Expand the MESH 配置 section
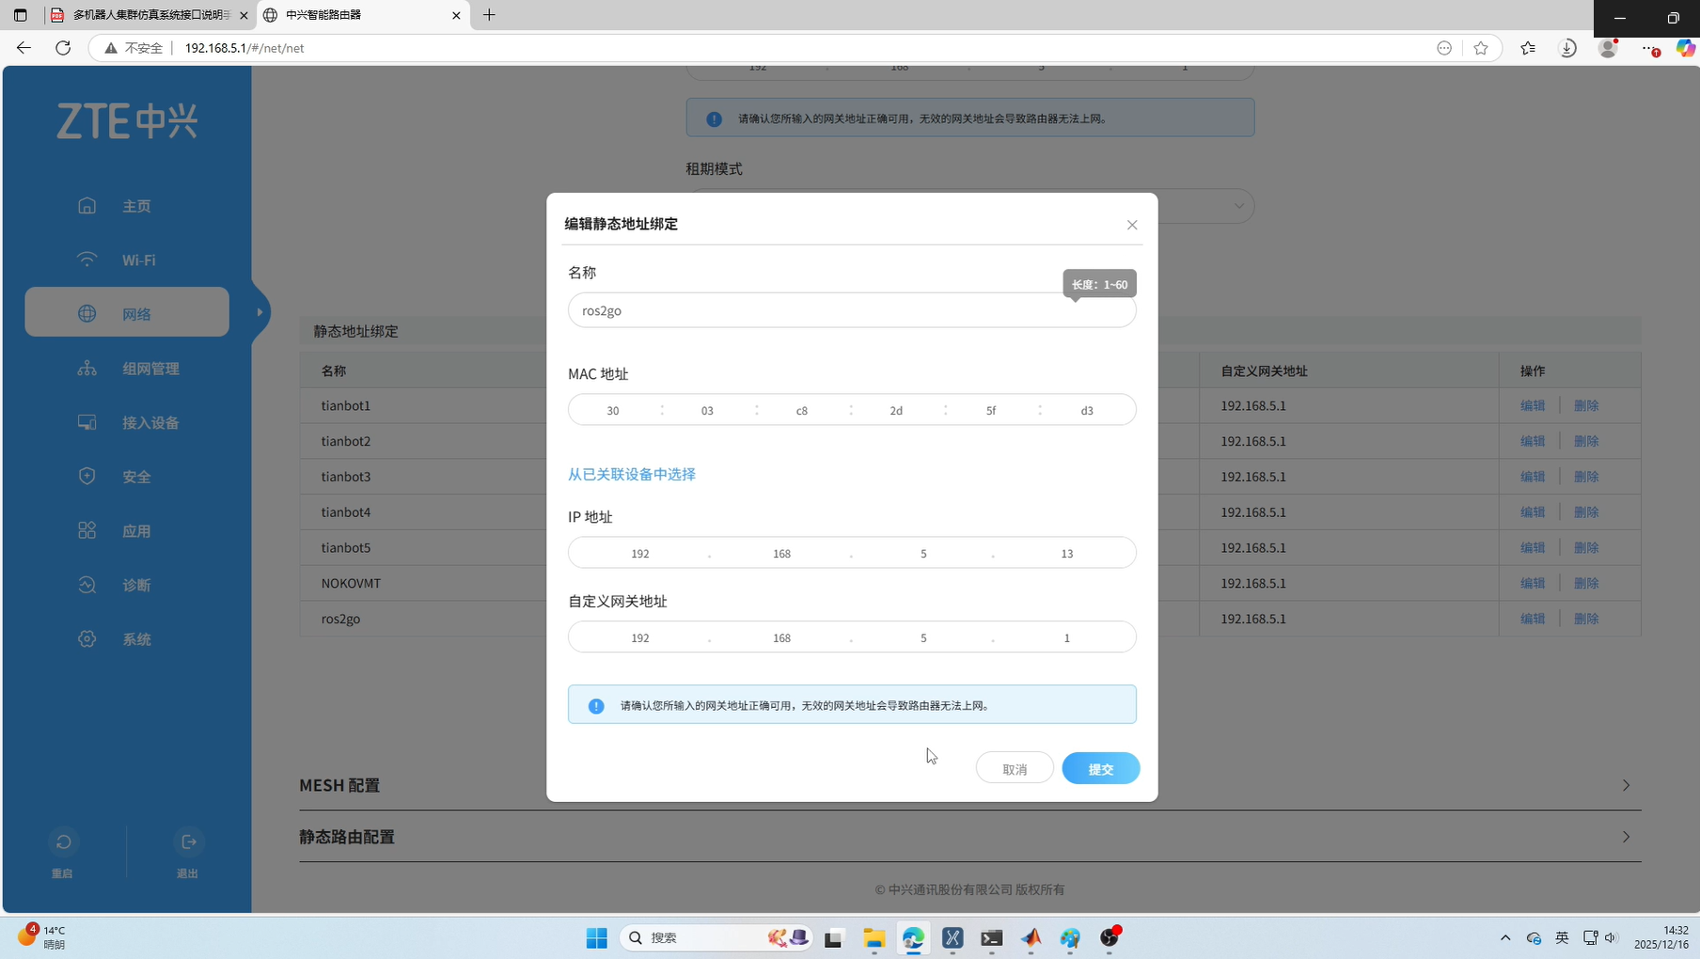Screen dimensions: 1700x959 tap(1626, 785)
